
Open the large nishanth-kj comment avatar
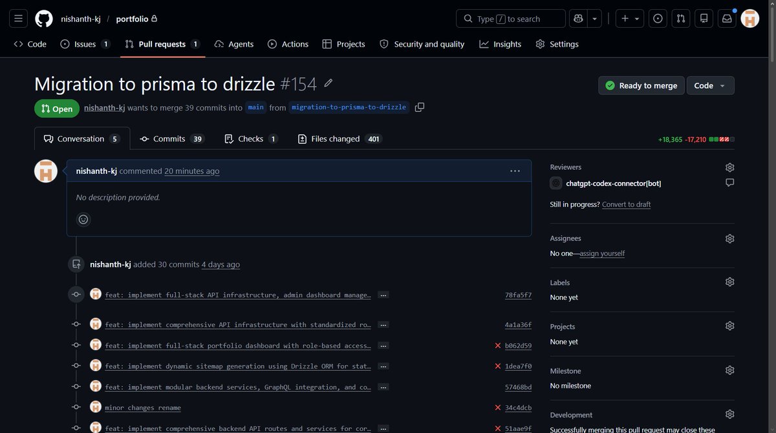tap(46, 171)
